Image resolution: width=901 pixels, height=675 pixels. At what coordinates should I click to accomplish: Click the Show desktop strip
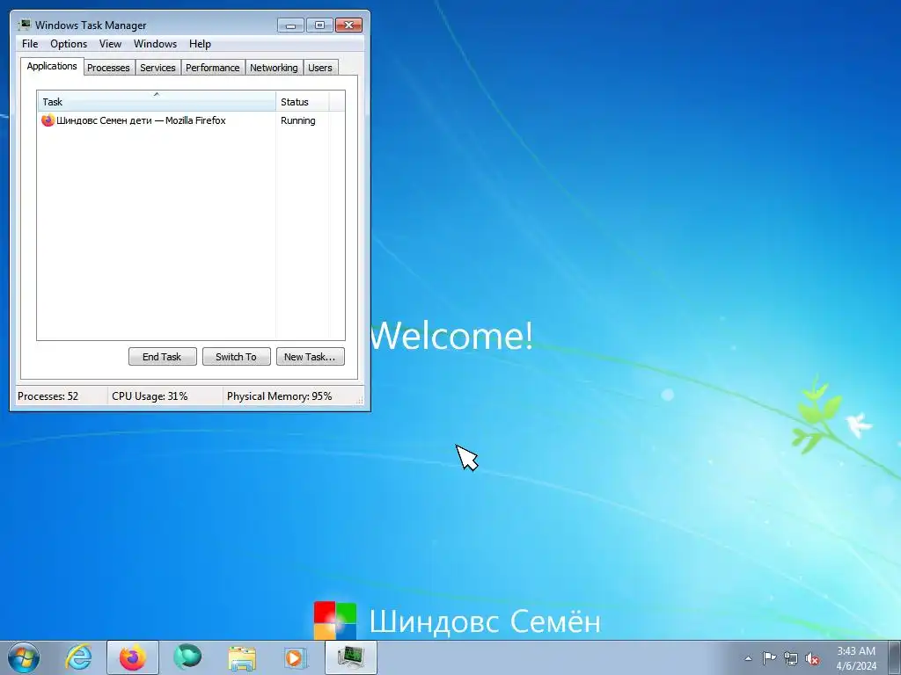[x=894, y=657]
